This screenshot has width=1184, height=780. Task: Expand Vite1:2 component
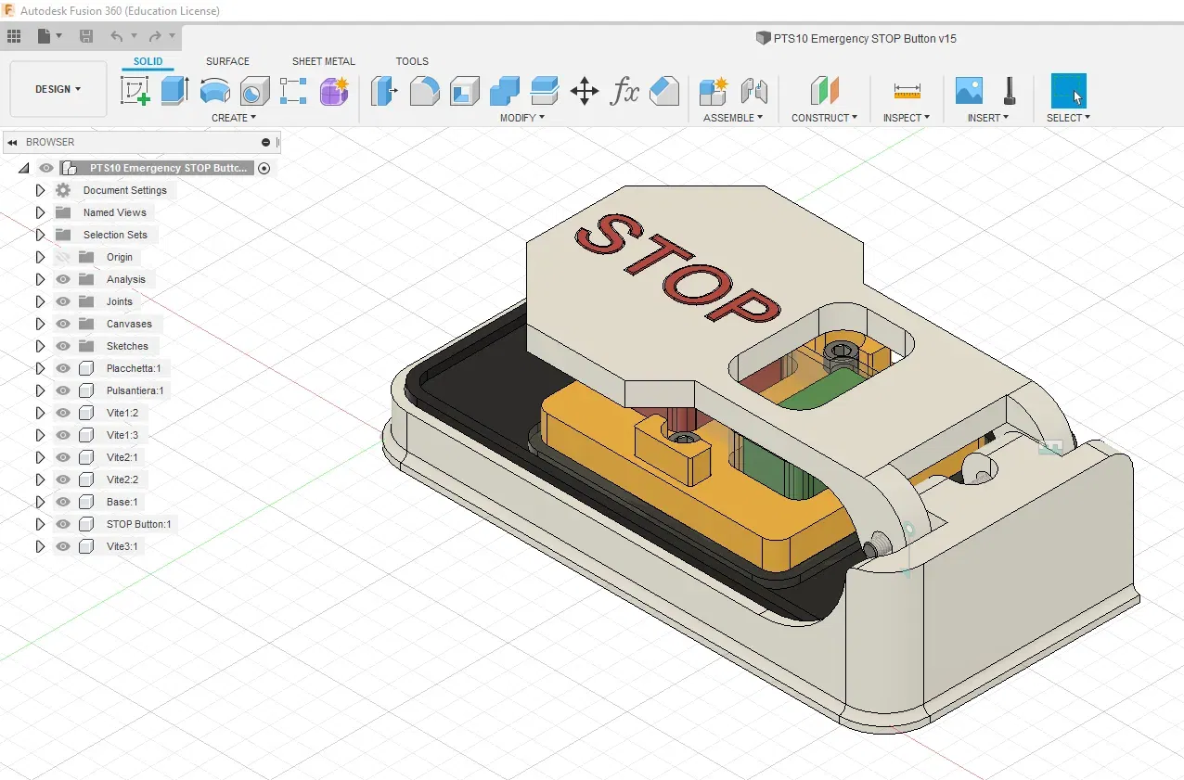[x=40, y=413]
